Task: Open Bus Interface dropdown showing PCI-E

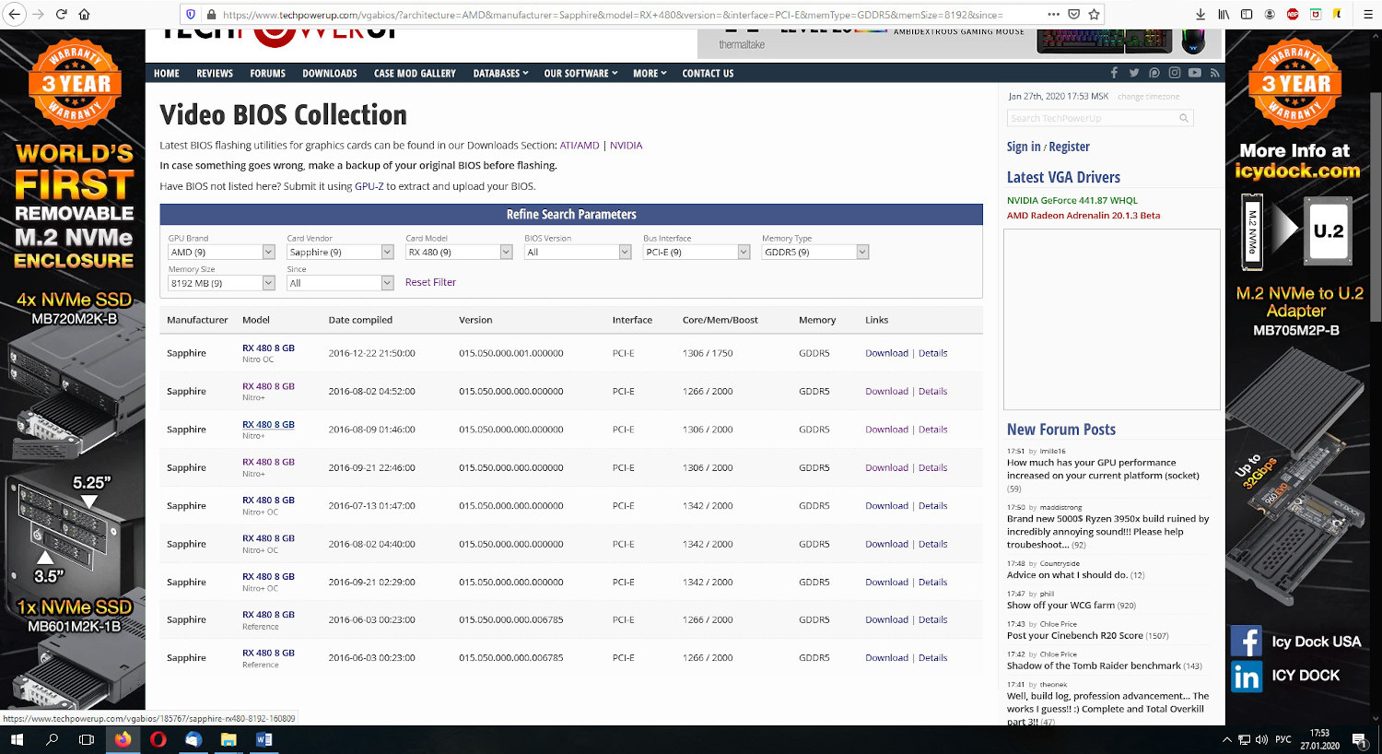Action: tap(697, 252)
